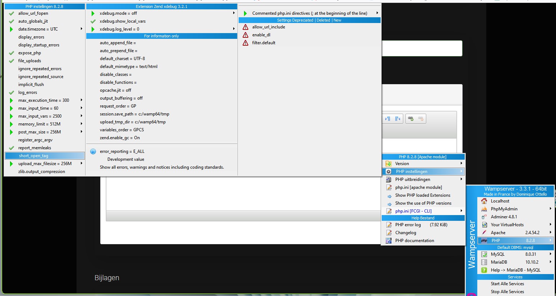Toggle the allow_url_fopen setting
The image size is (556, 296).
(x=33, y=13)
